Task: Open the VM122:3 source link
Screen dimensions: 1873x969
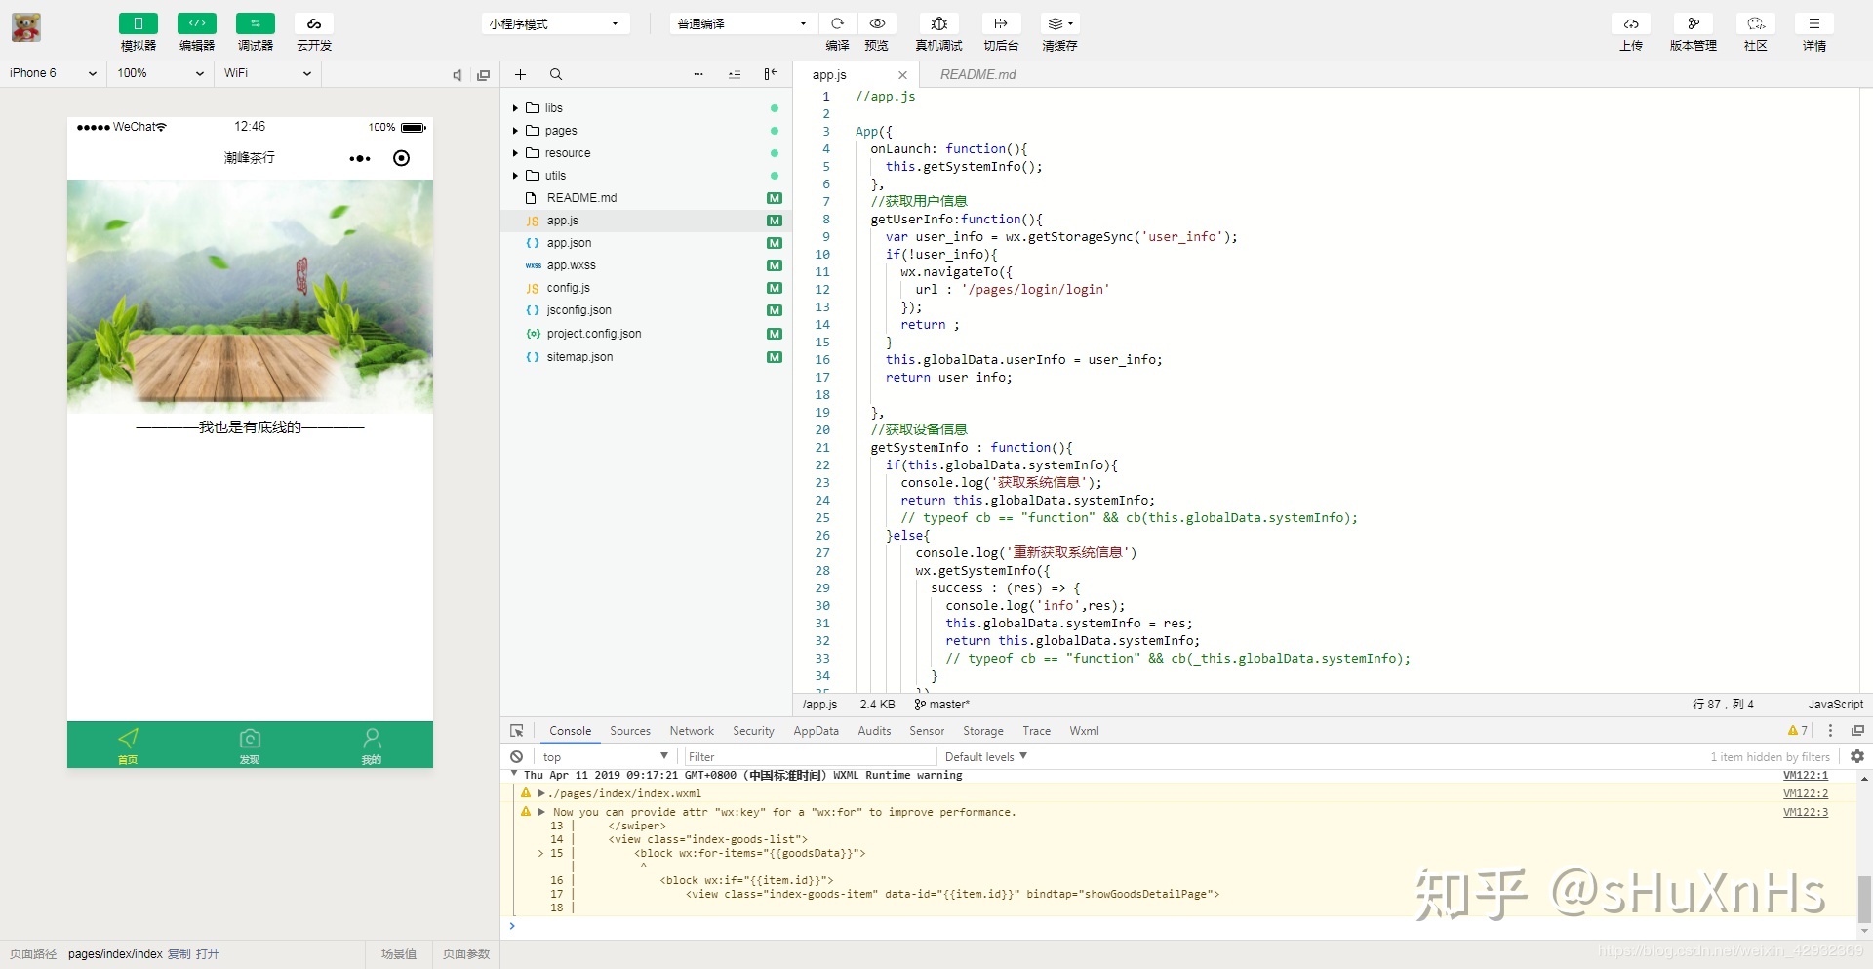Action: point(1806,812)
